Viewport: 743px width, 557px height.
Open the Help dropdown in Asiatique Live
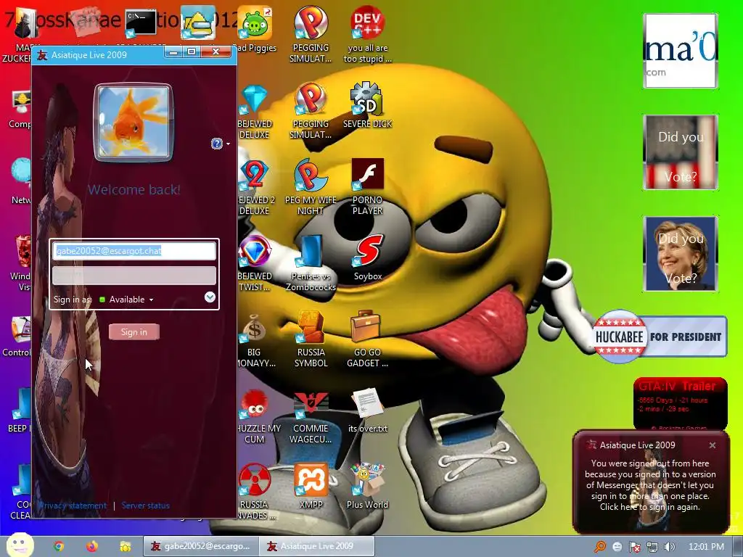(221, 144)
